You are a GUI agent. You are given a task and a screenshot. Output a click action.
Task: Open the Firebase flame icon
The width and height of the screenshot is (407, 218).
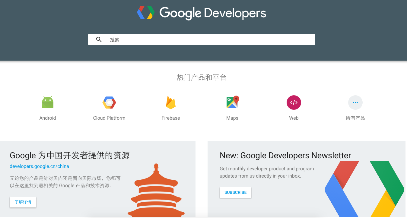click(x=171, y=103)
